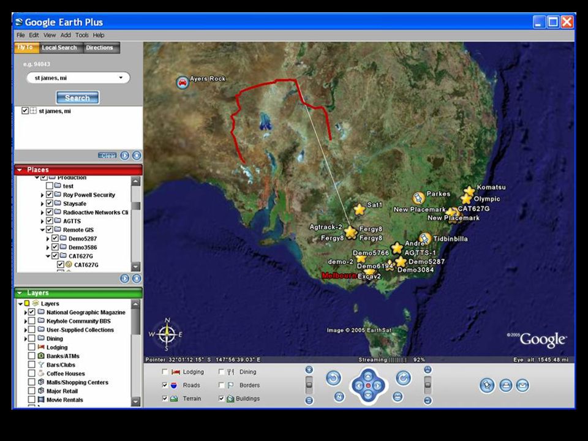Screen dimensions: 588x441
Task: Open the search history dropdown arrow
Action: click(x=121, y=78)
